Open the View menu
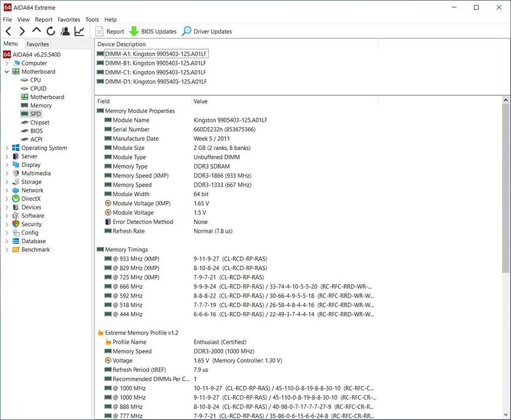The width and height of the screenshot is (511, 420). [x=23, y=20]
